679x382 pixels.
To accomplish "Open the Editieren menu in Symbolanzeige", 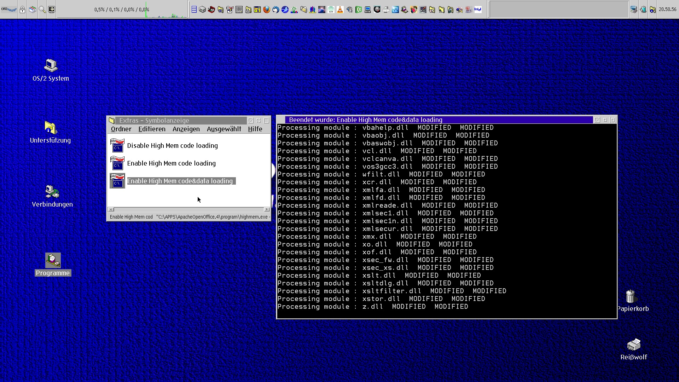I will pyautogui.click(x=152, y=129).
